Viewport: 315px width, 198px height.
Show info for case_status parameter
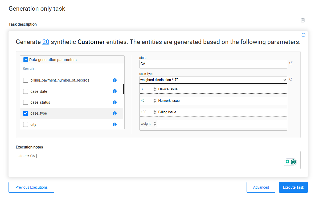(x=114, y=102)
